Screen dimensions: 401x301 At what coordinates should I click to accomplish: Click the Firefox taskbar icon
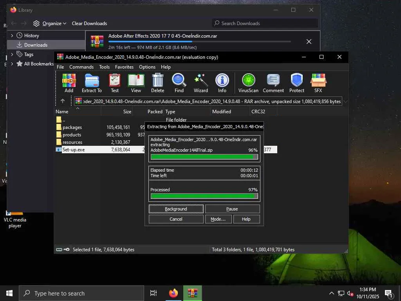173,293
